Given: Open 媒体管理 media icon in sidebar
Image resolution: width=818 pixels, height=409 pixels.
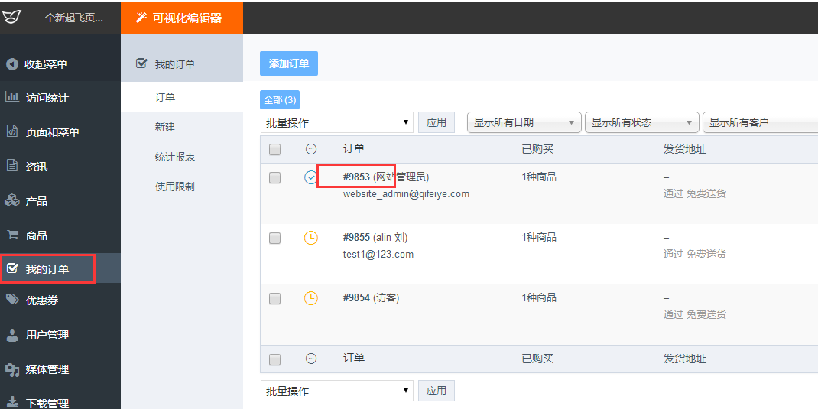Looking at the screenshot, I should 12,369.
